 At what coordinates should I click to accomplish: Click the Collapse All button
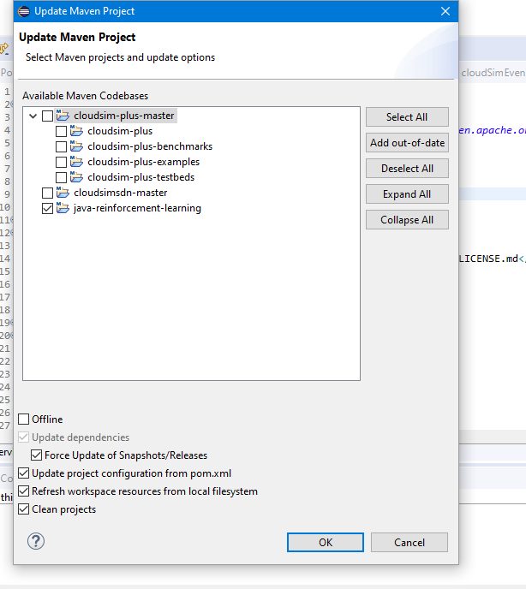tap(407, 220)
